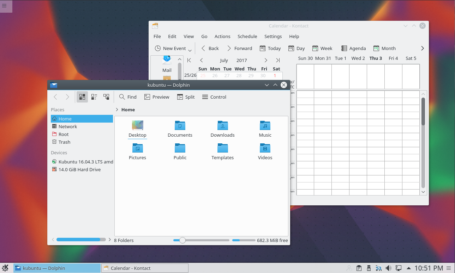This screenshot has height=273, width=455.
Task: Open 14.0 GiB Hard Drive device
Action: [82, 169]
